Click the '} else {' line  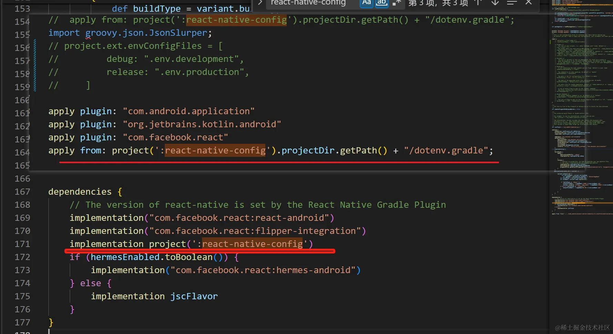tap(91, 283)
